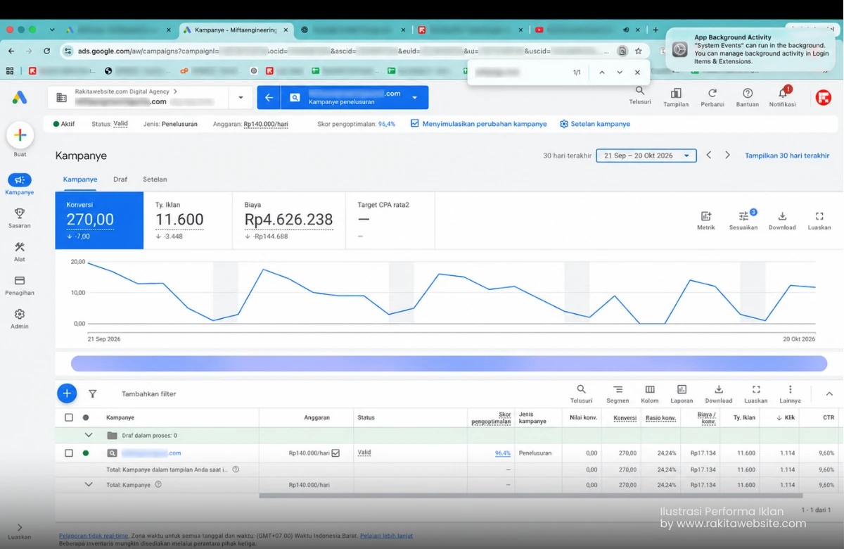The width and height of the screenshot is (844, 549).
Task: Click Menyimulasikan perubahan kampanye link
Action: [478, 124]
